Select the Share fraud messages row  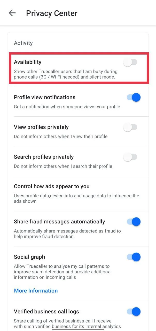[x=65, y=229]
